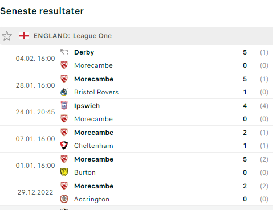Open the 28.01. 16:00 match row
Image resolution: width=273 pixels, height=210 pixels.
(x=136, y=85)
